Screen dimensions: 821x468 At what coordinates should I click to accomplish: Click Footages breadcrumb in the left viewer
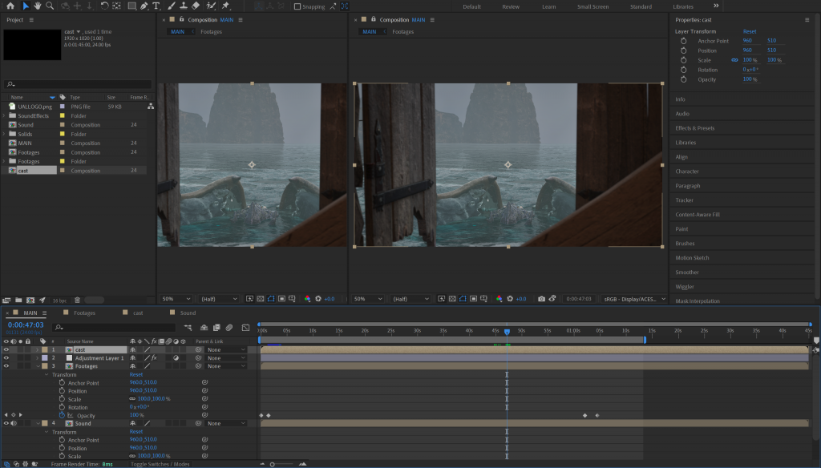(x=211, y=32)
